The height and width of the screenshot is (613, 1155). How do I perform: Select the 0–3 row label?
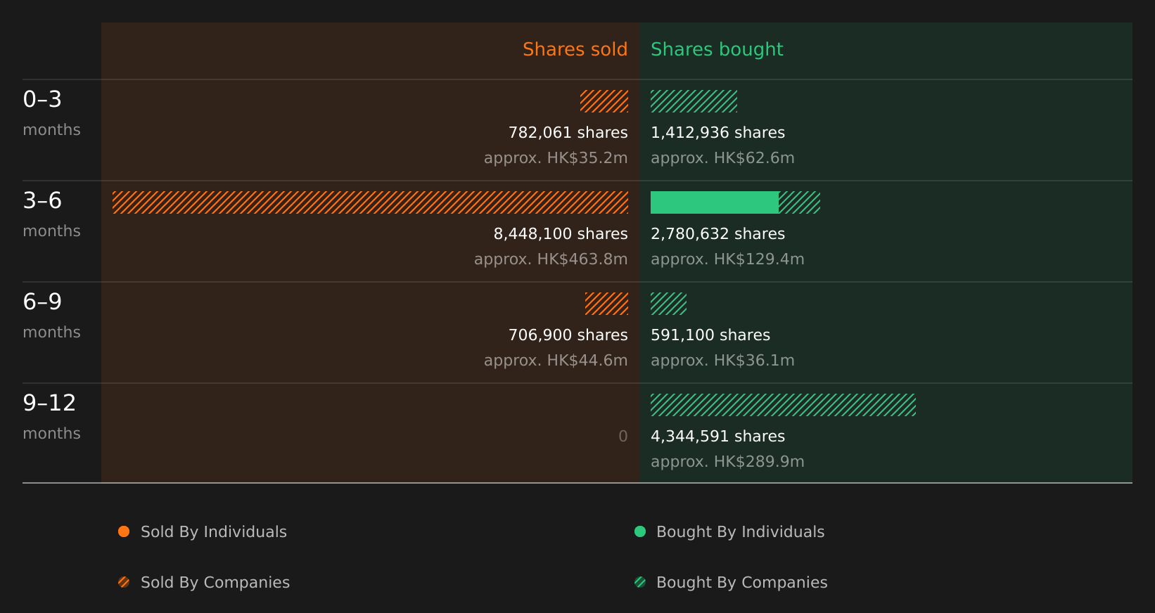tap(42, 99)
